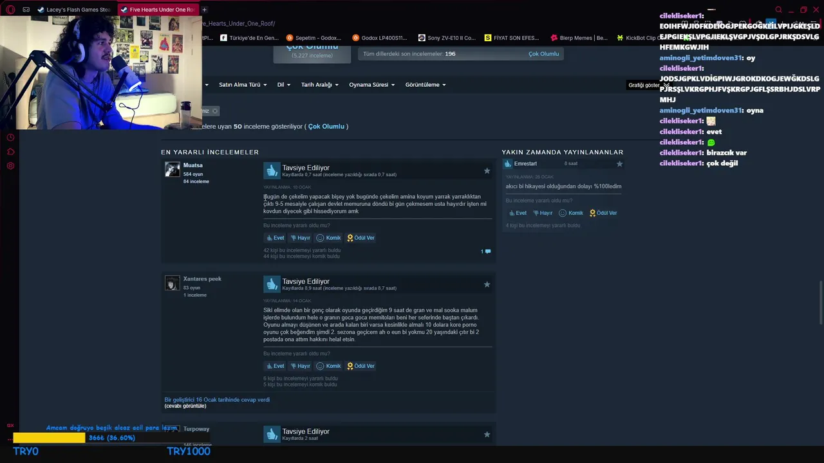Vote Evet on Xantares peek's review
The image size is (824, 463).
tap(276, 366)
